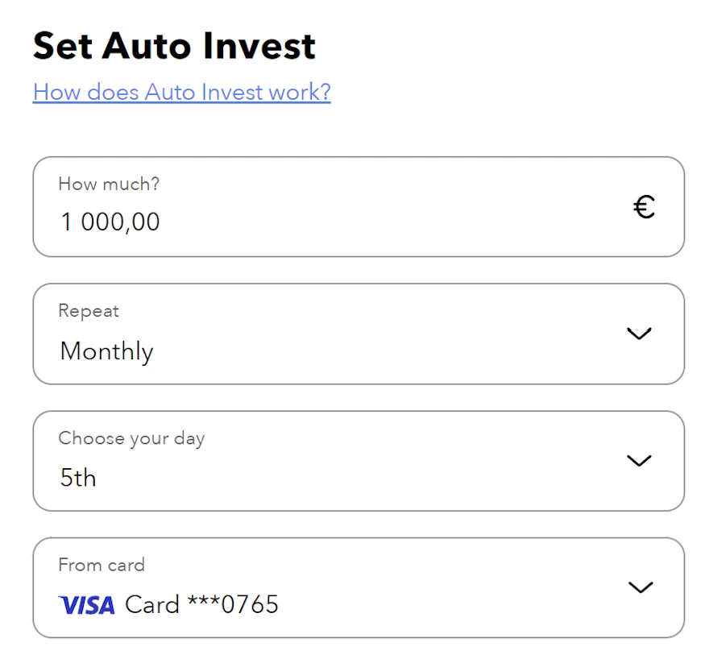Click the euro currency symbol icon
The image size is (705, 659).
[644, 207]
